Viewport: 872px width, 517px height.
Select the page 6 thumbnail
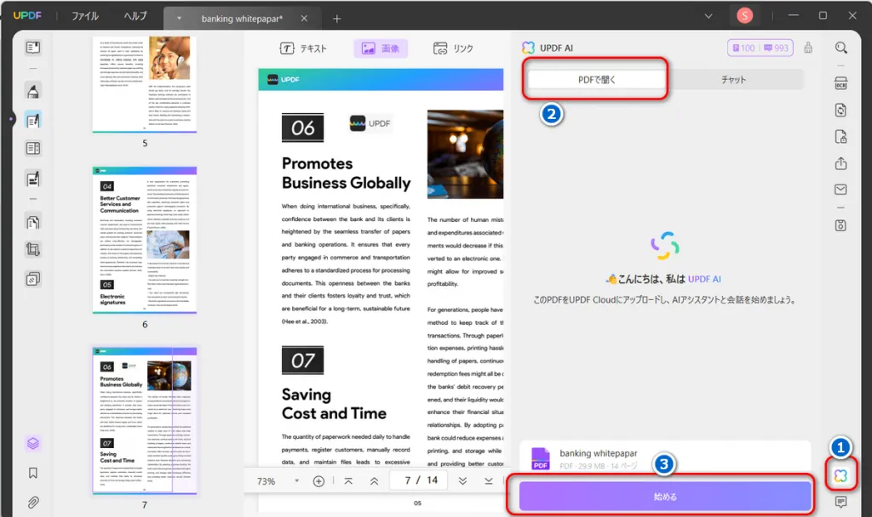pos(145,240)
